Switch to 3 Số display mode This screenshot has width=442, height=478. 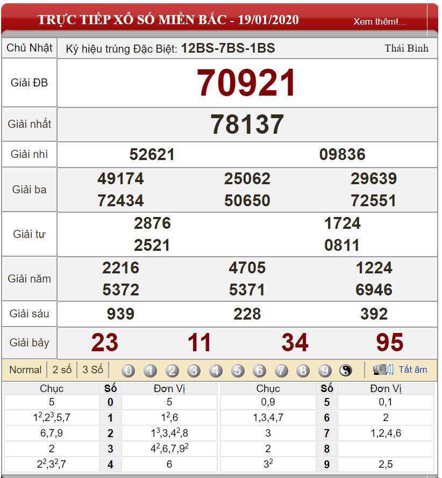[x=93, y=370]
